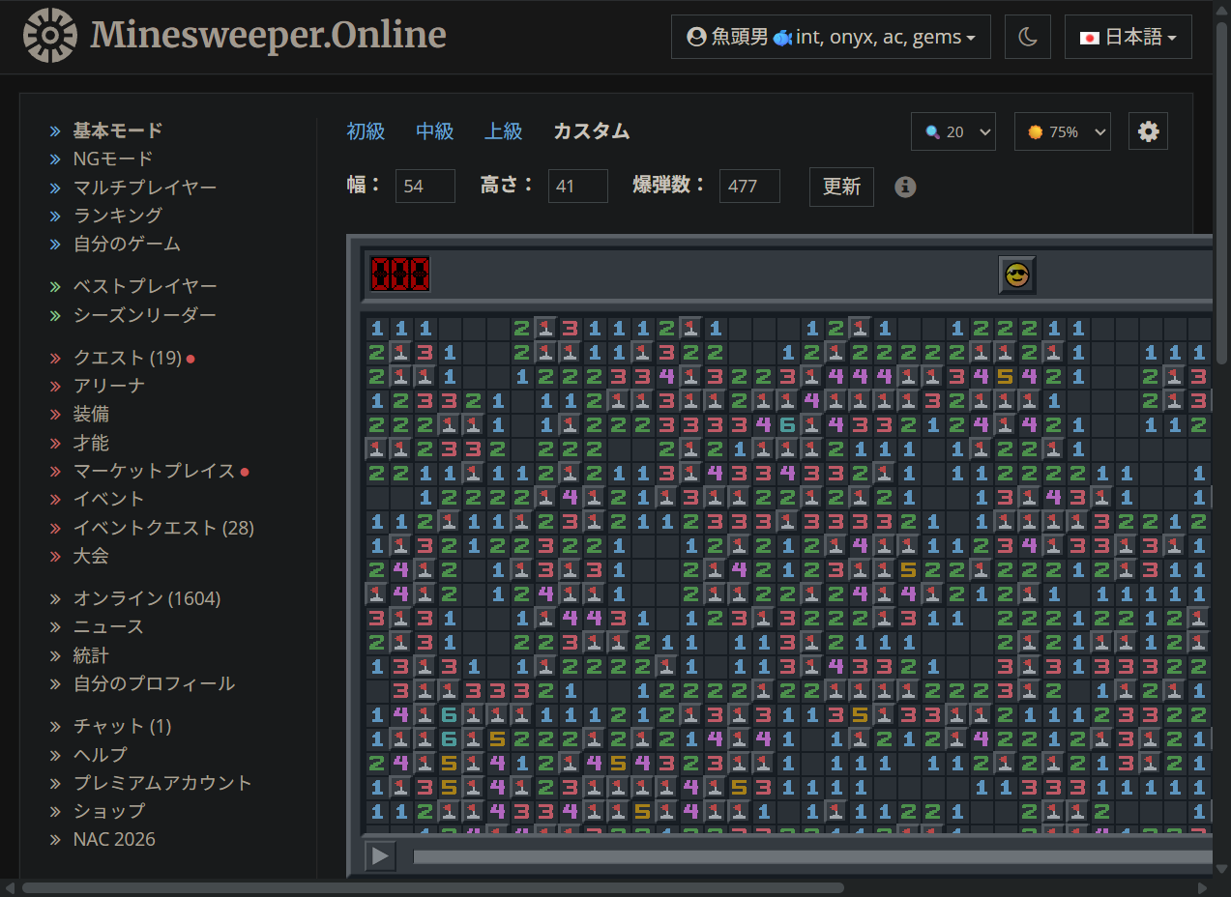1231x897 pixels.
Task: Expand the brightness 75% dropdown
Action: [1063, 131]
